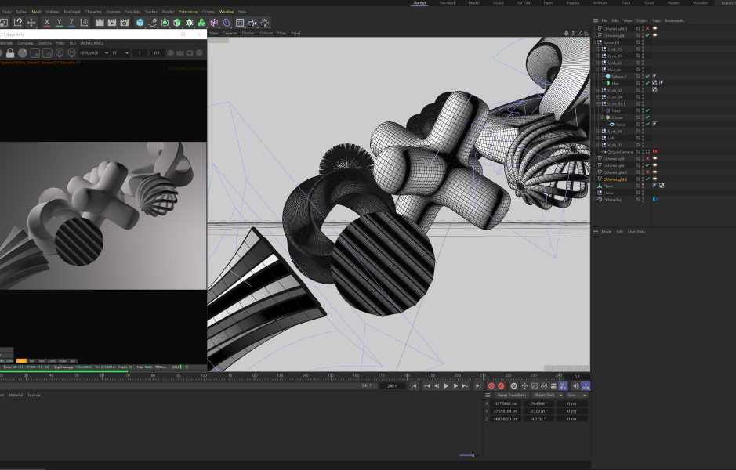The width and height of the screenshot is (736, 470).
Task: Click the purple deformer bend icon
Action: [x=227, y=22]
